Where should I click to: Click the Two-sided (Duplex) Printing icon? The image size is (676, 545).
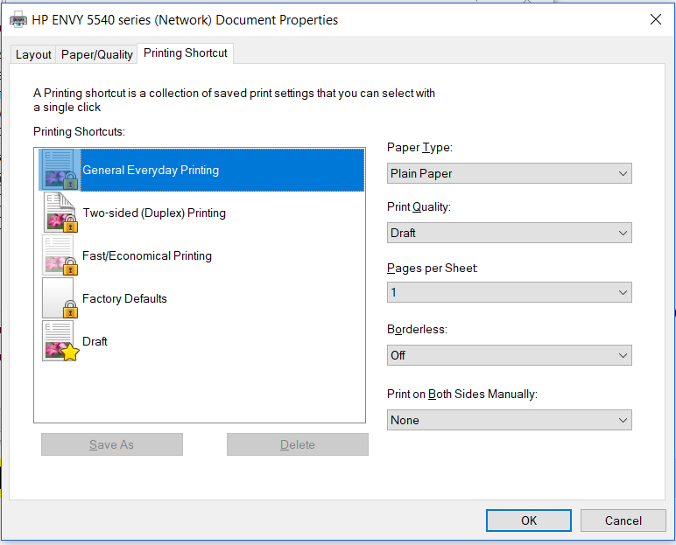[60, 213]
